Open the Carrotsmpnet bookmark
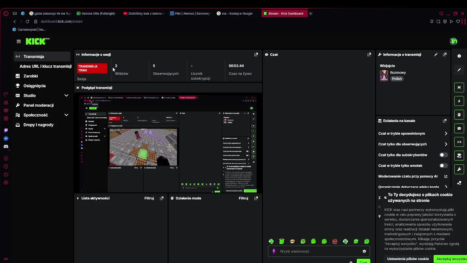Image resolution: width=467 pixels, height=263 pixels. coord(29,30)
